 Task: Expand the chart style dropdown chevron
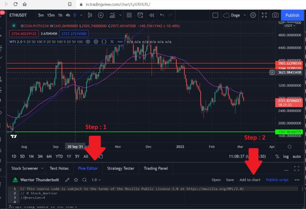pos(120,15)
